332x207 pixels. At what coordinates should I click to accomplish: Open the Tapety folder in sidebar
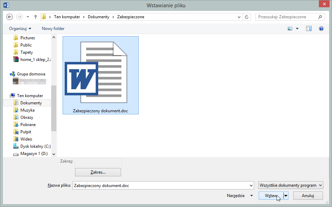coord(27,52)
